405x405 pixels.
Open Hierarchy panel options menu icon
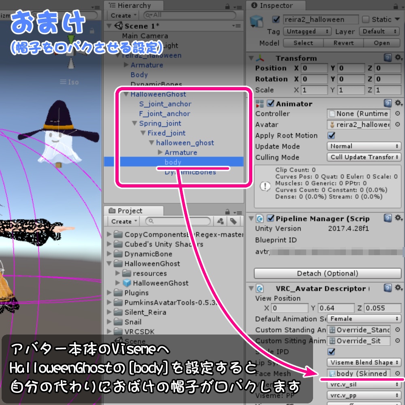237,7
